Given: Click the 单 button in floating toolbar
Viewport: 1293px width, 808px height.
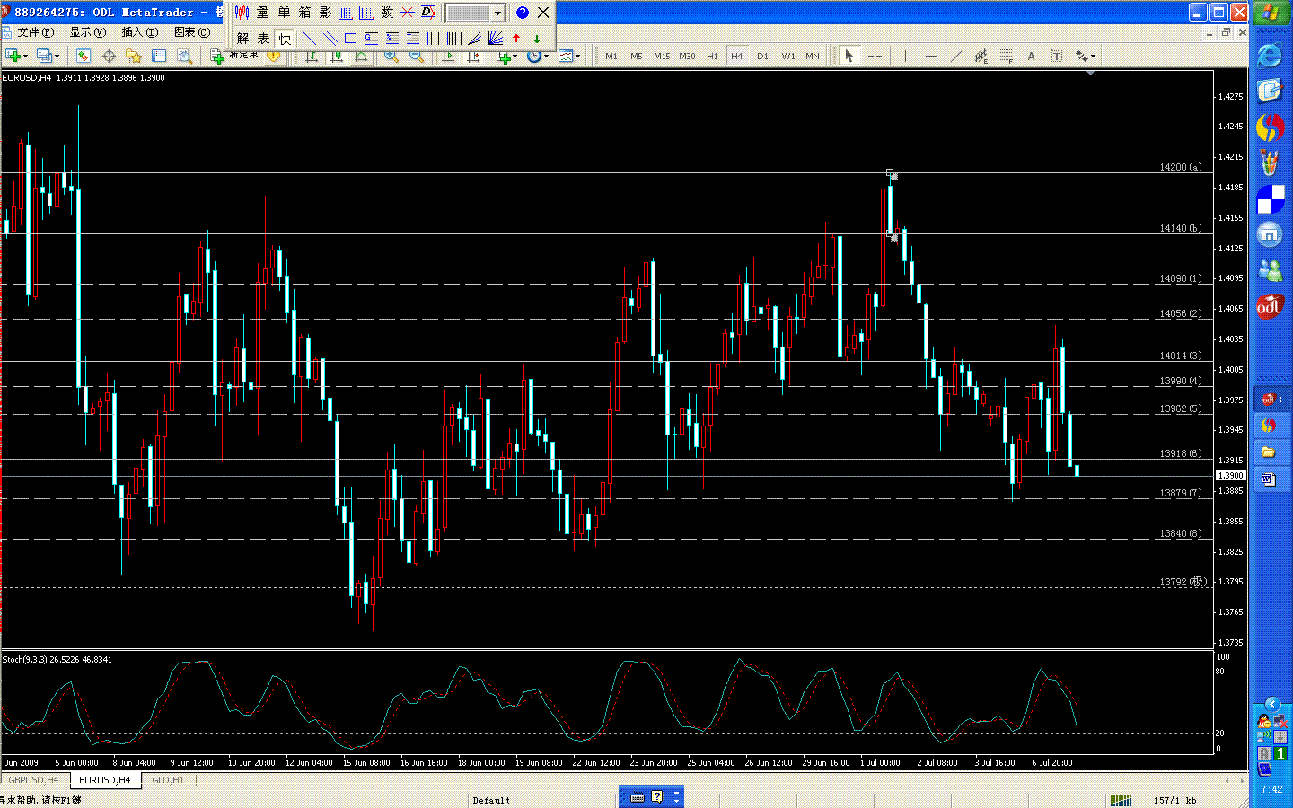Looking at the screenshot, I should (284, 13).
